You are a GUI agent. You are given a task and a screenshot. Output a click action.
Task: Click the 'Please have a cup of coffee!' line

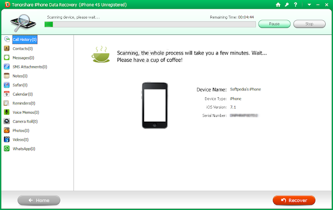tap(150, 60)
